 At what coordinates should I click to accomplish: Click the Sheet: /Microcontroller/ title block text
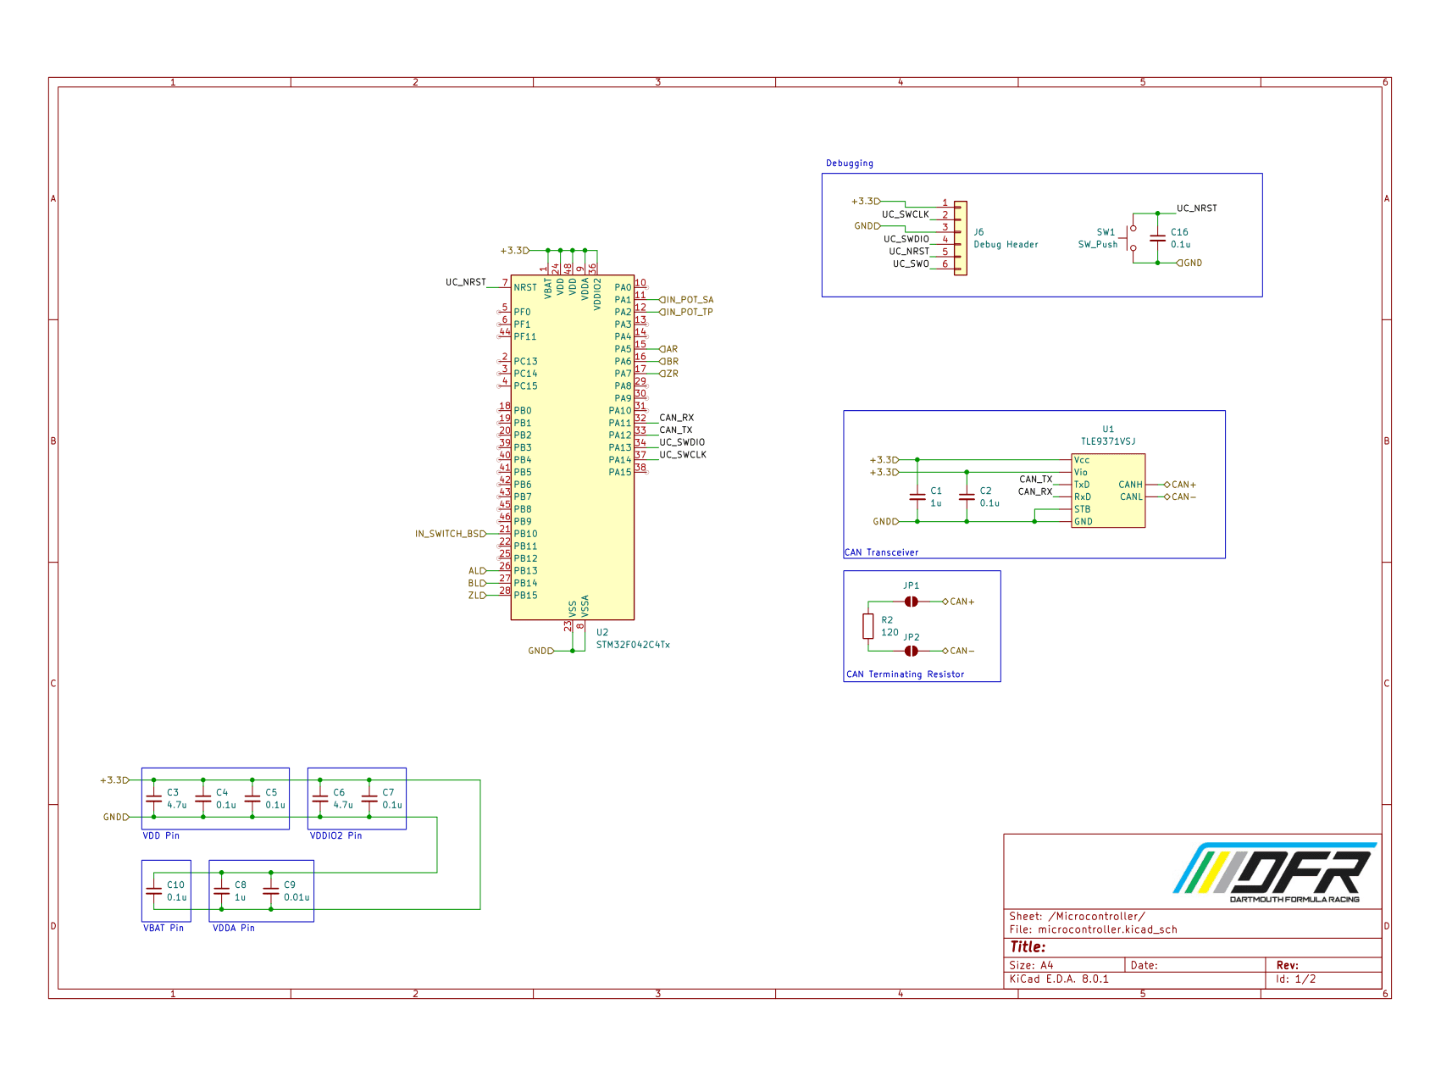pos(1077,916)
